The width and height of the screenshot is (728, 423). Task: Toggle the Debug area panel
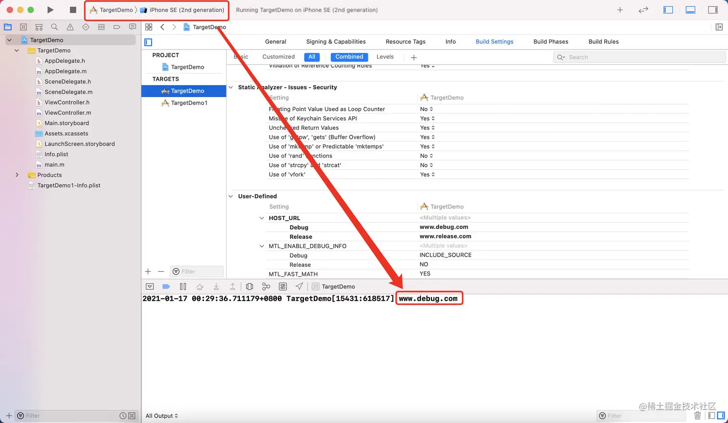click(690, 10)
